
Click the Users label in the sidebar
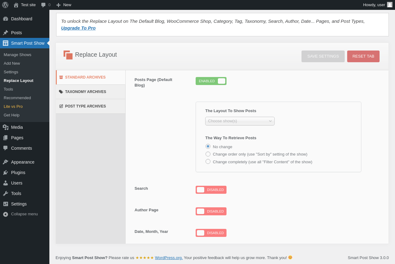pos(17,183)
